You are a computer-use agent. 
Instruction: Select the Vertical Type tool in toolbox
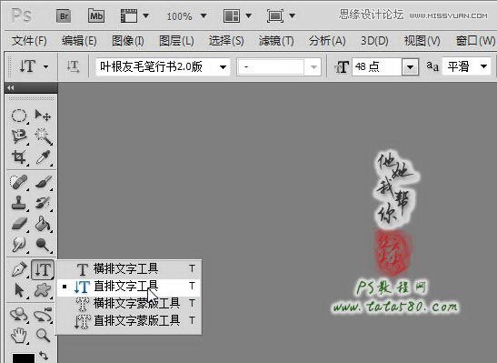43,269
